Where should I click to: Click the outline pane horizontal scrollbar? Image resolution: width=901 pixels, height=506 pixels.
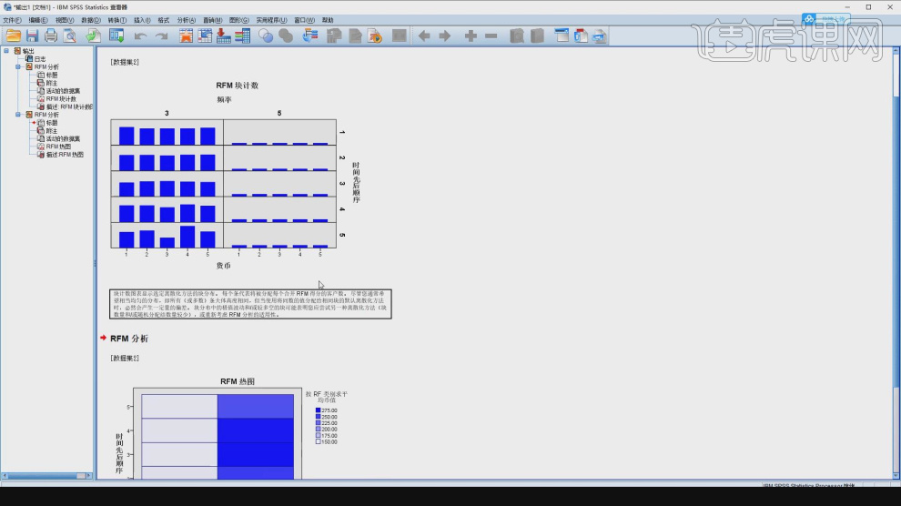pos(46,476)
